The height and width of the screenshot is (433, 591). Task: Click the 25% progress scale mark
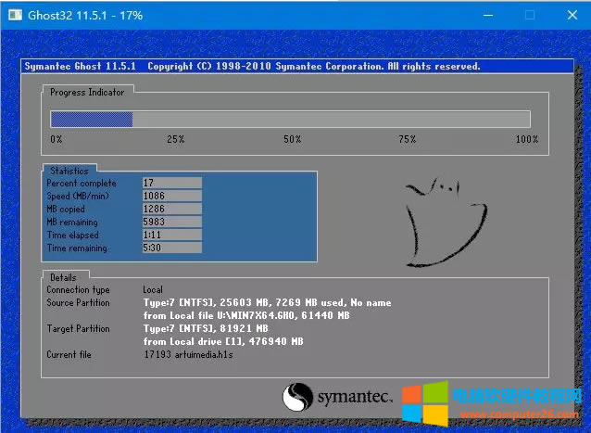click(176, 139)
